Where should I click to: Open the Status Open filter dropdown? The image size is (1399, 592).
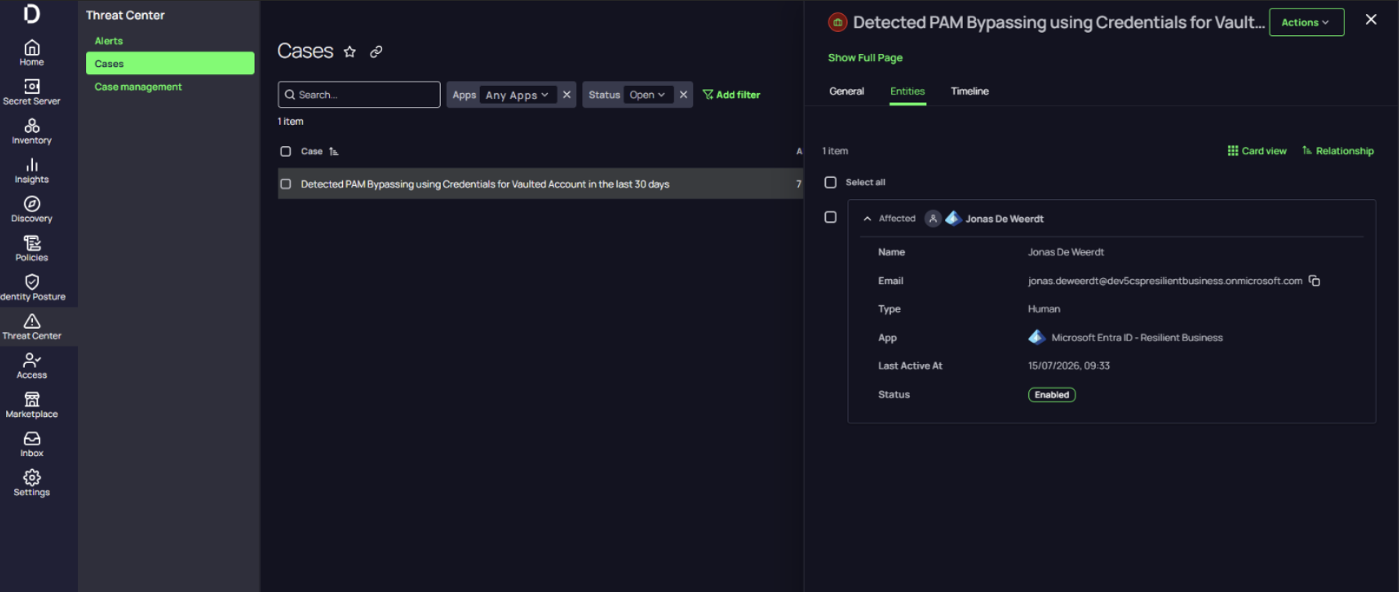647,95
